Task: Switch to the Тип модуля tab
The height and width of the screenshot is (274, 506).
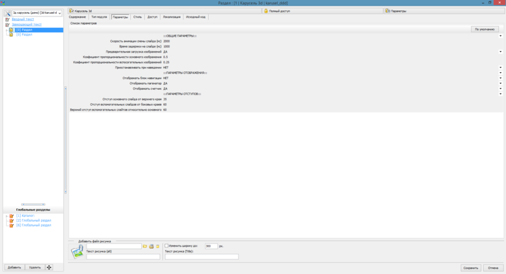Action: click(x=99, y=17)
